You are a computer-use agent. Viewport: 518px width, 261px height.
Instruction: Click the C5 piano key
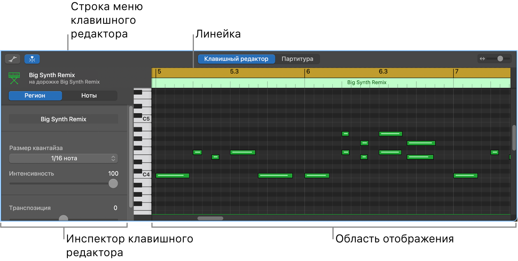click(143, 119)
